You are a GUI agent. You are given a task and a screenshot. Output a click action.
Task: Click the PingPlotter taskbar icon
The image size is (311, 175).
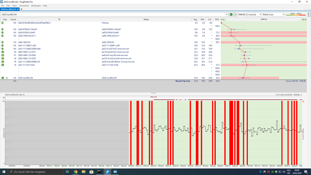[x=107, y=172]
